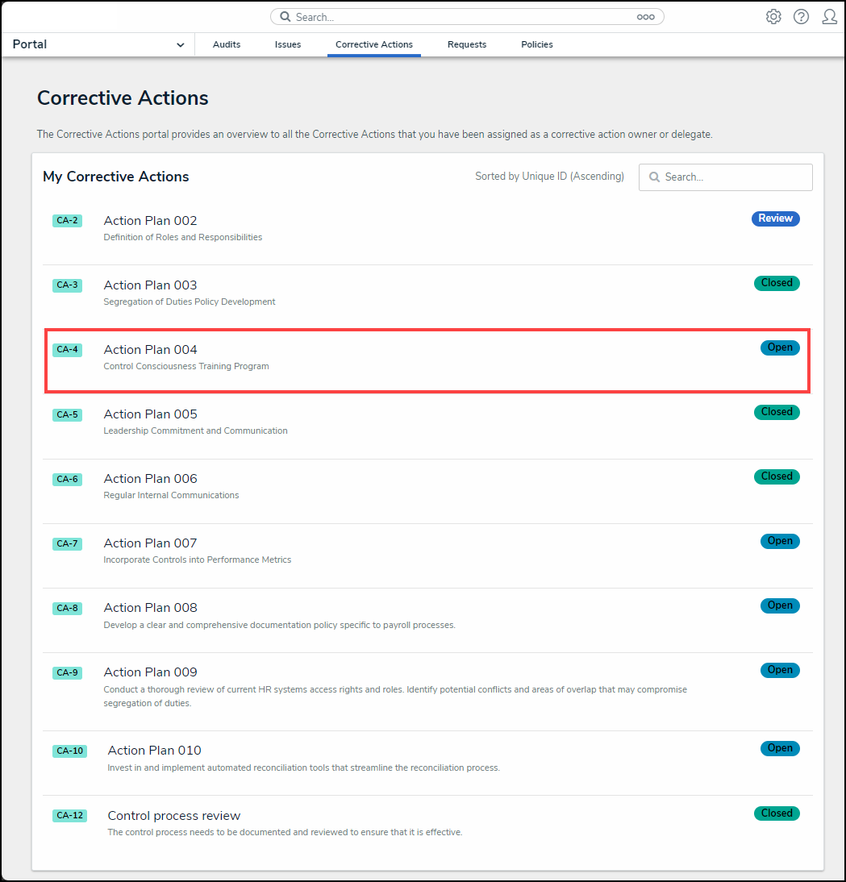This screenshot has width=846, height=882.
Task: Click the Review status badge
Action: (x=775, y=218)
